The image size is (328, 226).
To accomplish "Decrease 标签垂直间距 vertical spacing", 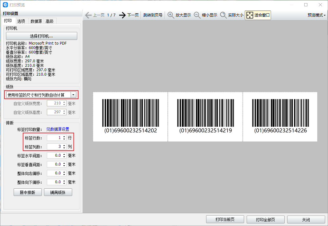I will coord(64,166).
